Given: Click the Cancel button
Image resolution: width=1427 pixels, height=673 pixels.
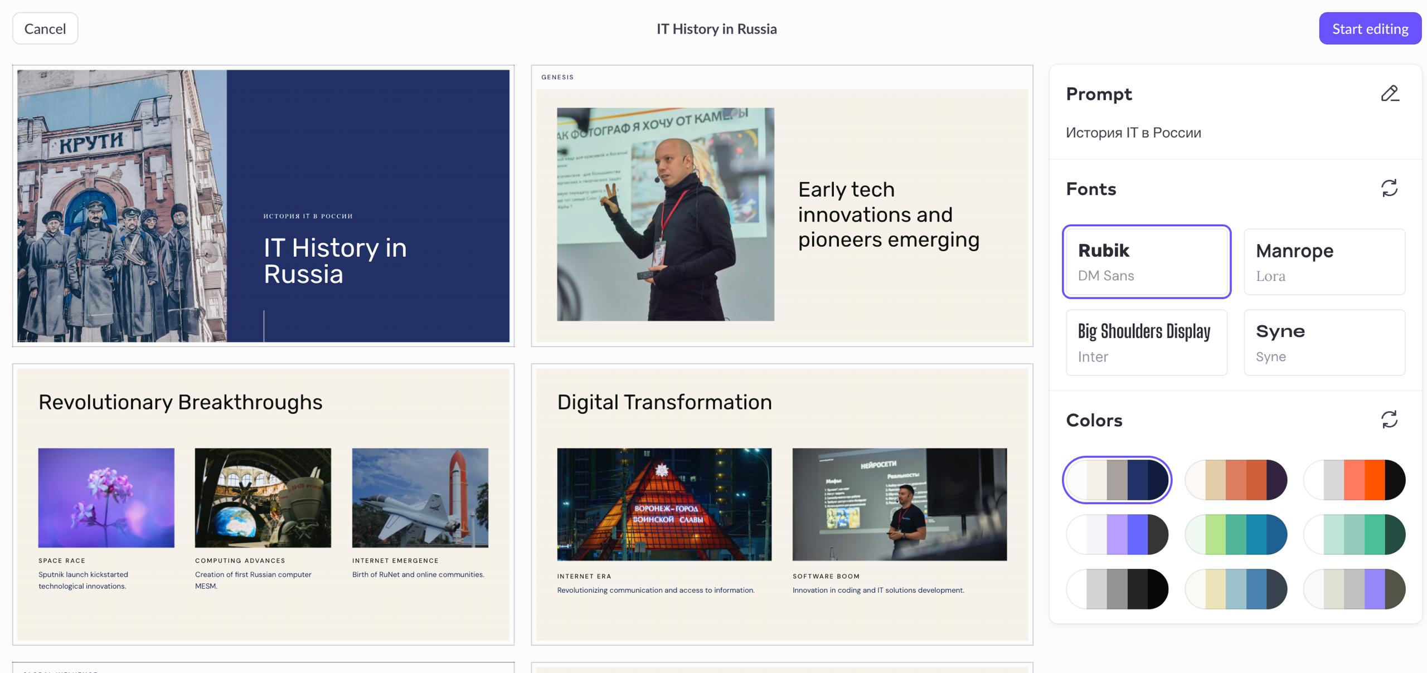Looking at the screenshot, I should [45, 28].
